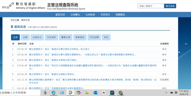Viewport: 191px width, 96px height.
Task: Open the 數位產業署 AI新創實施方案 link
Action: click(93, 81)
